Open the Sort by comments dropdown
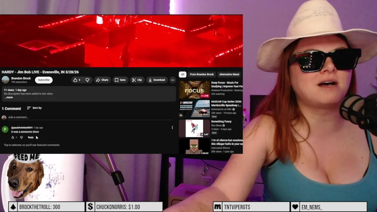377x212 pixels. 34,108
